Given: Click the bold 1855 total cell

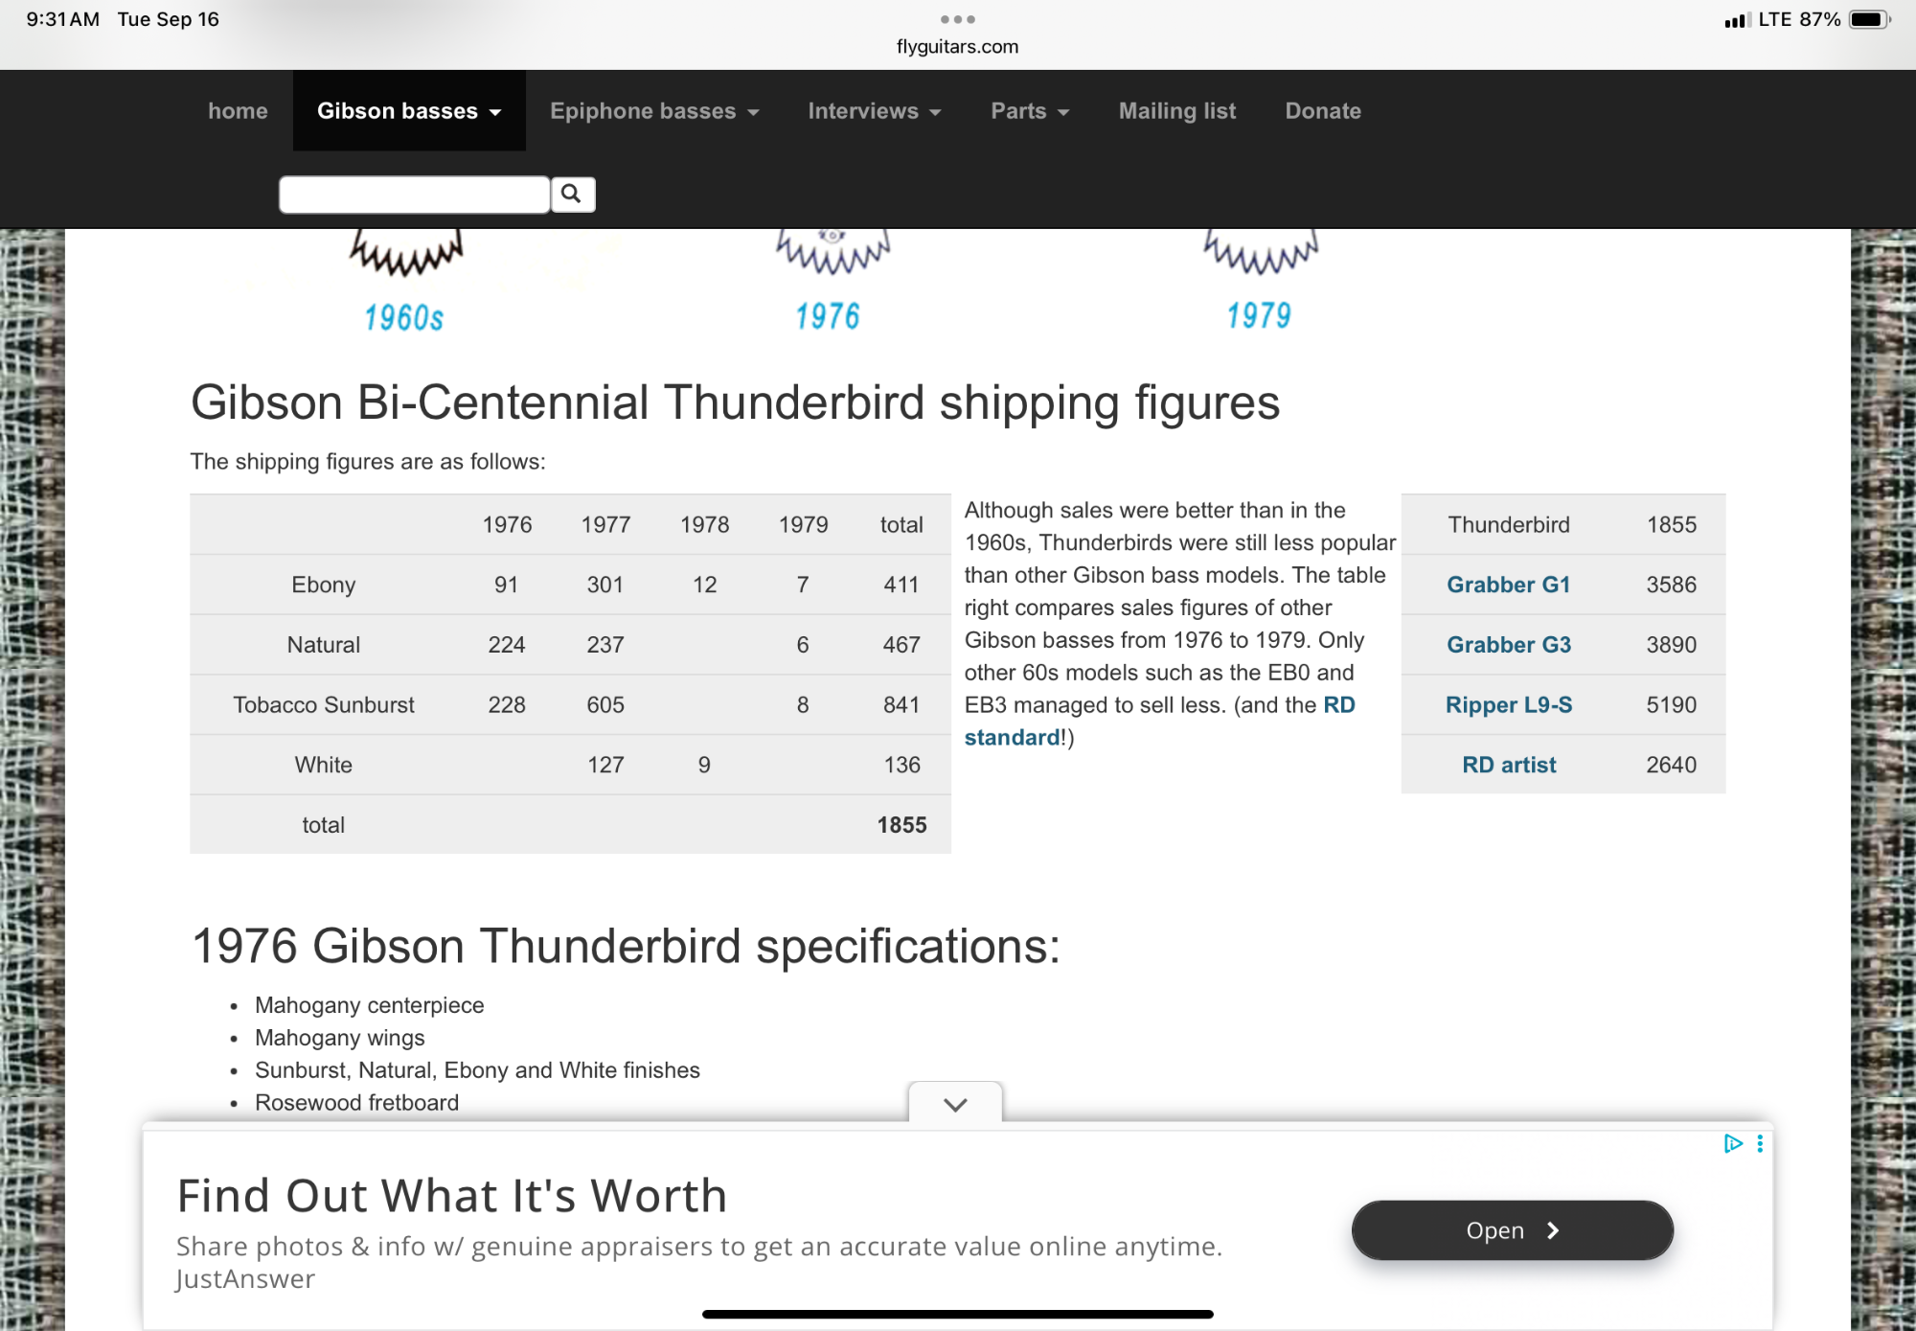Looking at the screenshot, I should click(901, 825).
